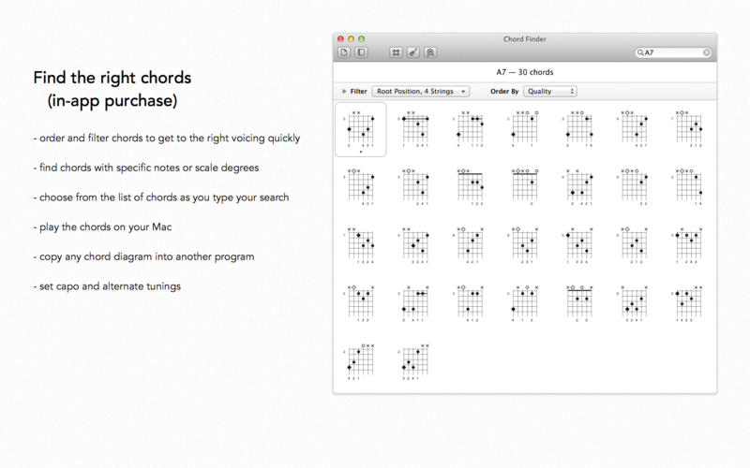The height and width of the screenshot is (468, 750).
Task: Select the sixth chord diagram in second row
Action: tap(634, 187)
